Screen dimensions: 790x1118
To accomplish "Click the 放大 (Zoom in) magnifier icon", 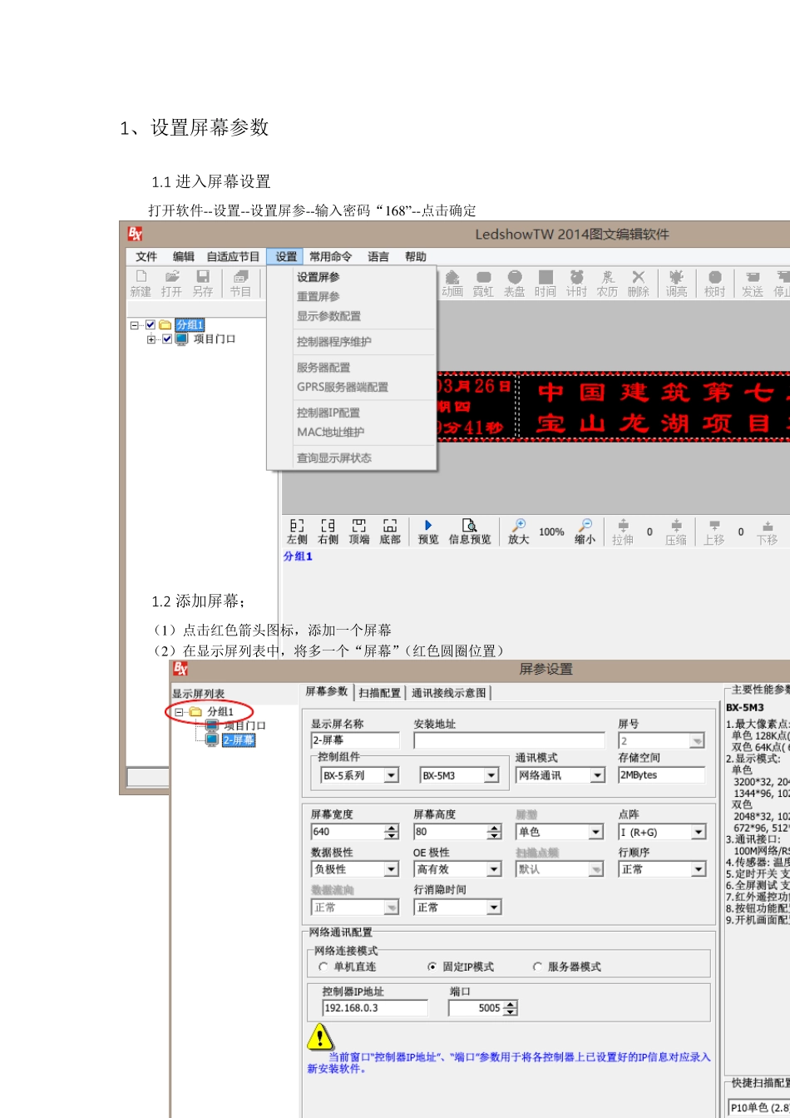I will point(519,525).
